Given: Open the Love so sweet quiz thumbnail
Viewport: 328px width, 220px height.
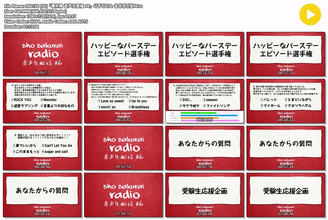Looking at the screenshot, I should point(123,101).
